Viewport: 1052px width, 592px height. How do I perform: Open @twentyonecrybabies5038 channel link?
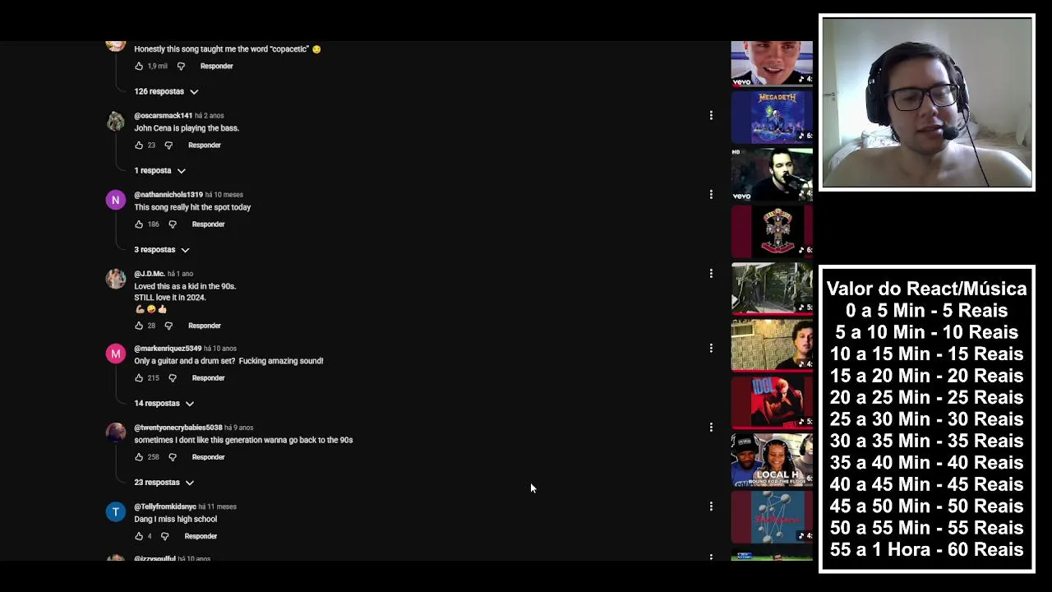pos(178,428)
